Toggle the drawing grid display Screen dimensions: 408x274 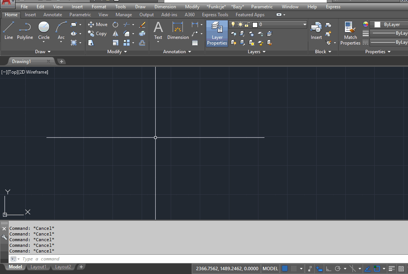coord(284,268)
